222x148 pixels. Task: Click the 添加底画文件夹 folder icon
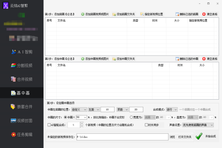point(114,14)
